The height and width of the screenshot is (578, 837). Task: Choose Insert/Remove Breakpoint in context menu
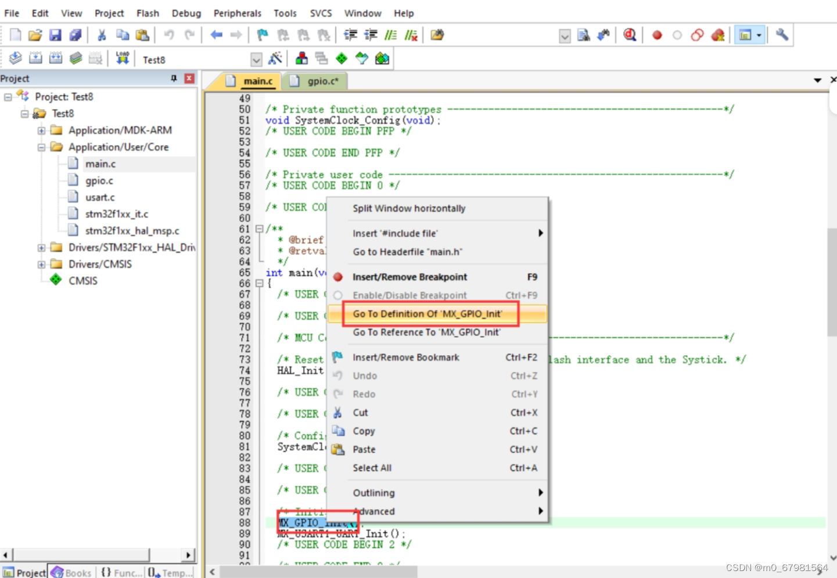[437, 277]
